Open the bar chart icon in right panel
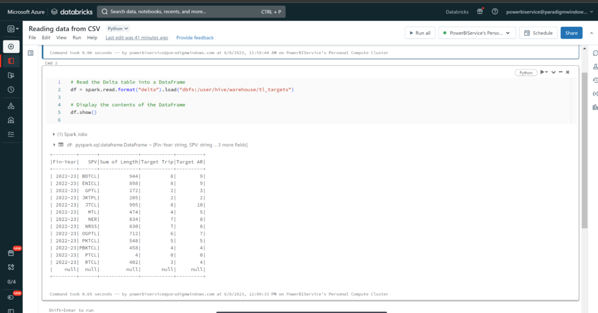 (x=595, y=107)
